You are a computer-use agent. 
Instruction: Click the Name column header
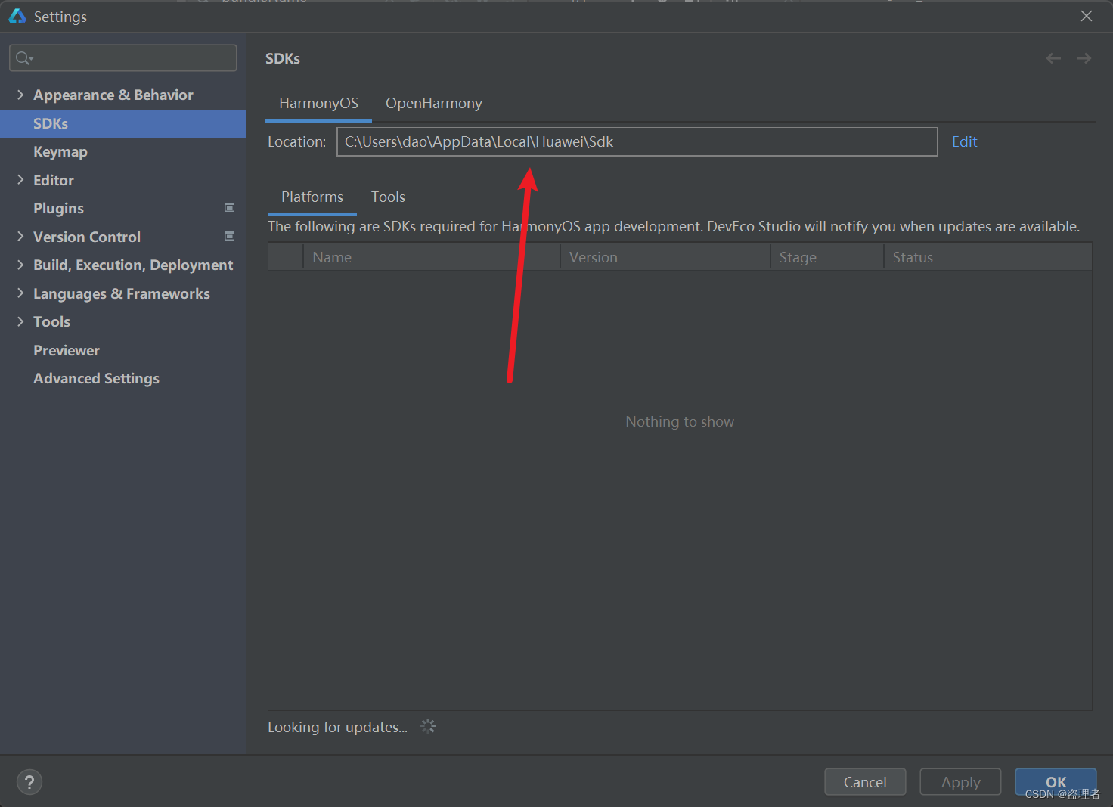pos(432,257)
